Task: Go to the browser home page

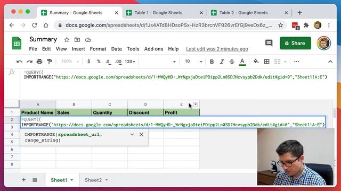Action: click(x=46, y=25)
